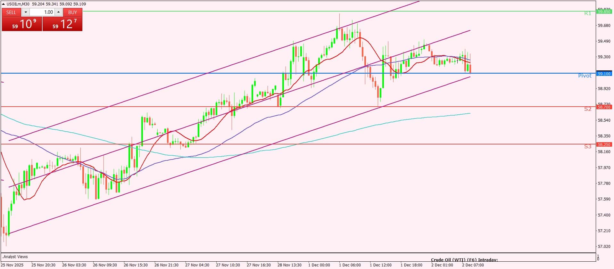Click the 26 Nov 09:30 time label

pos(105,265)
